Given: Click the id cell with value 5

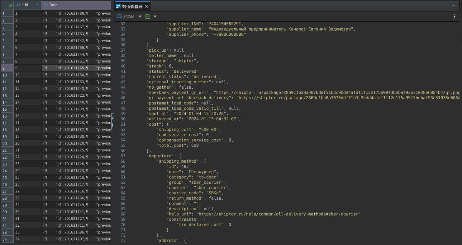Looking at the screenshot, I should coord(27,41).
